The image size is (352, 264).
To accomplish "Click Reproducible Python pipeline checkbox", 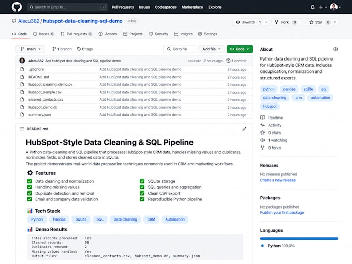I will [x=142, y=199].
